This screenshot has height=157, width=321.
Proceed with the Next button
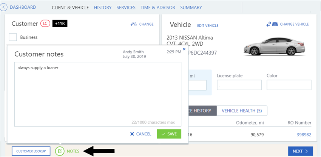[300, 151]
